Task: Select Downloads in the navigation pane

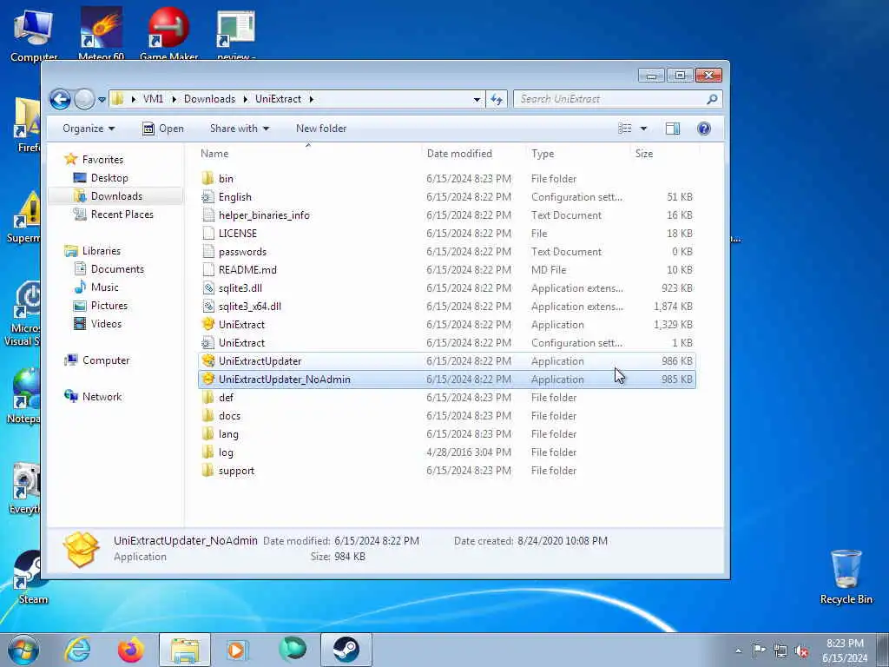Action: pos(116,196)
